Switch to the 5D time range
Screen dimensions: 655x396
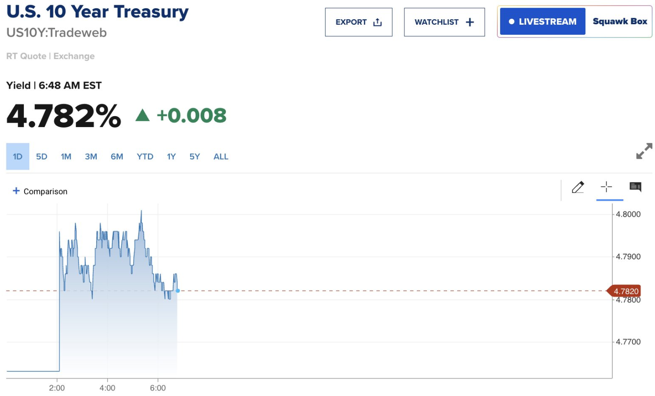point(42,156)
